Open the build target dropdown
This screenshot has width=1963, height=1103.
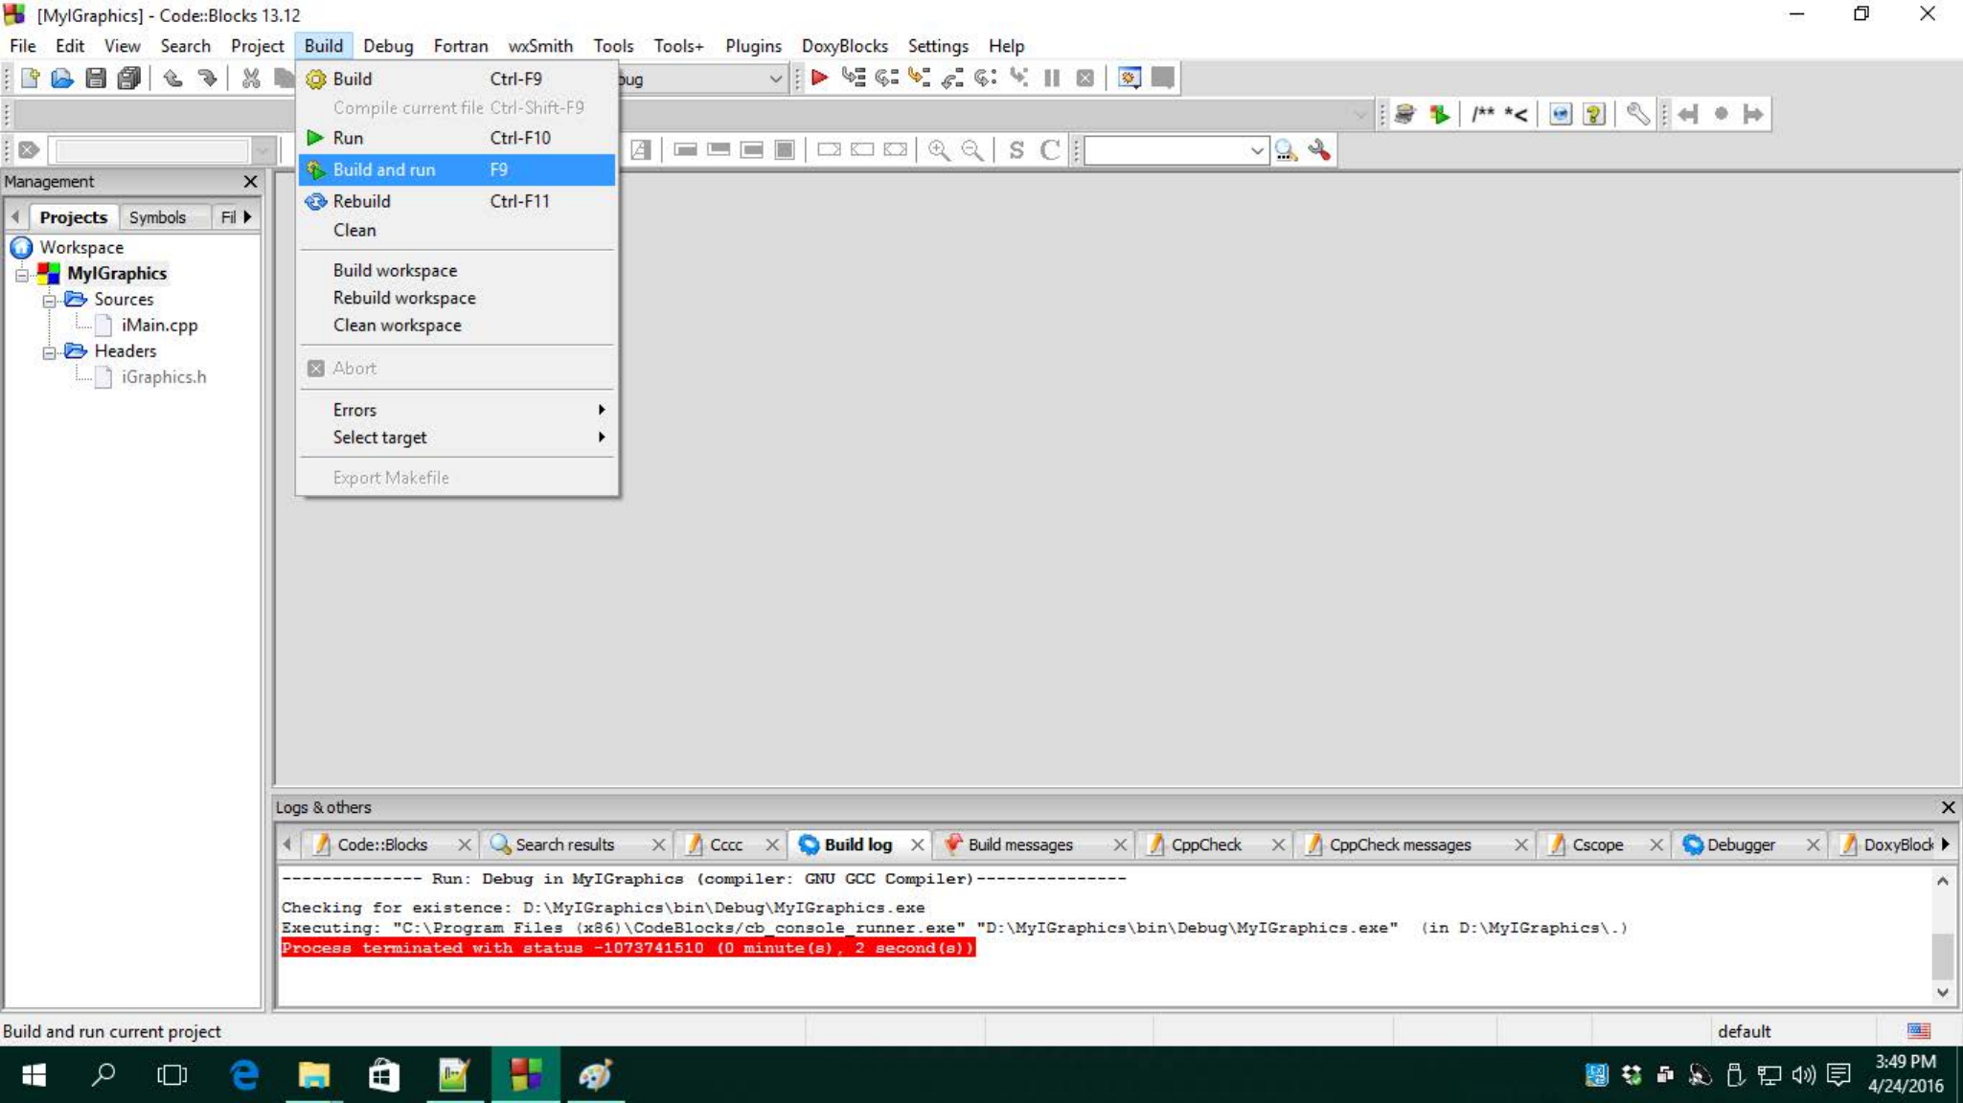(x=775, y=79)
